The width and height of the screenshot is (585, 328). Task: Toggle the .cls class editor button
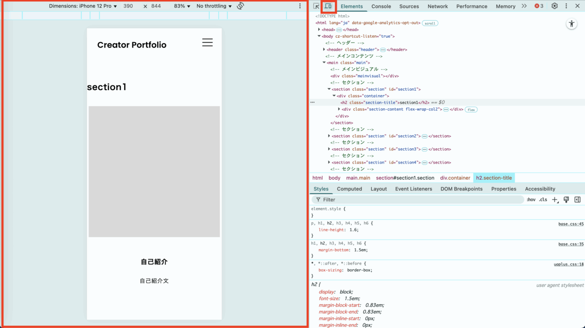(x=543, y=199)
